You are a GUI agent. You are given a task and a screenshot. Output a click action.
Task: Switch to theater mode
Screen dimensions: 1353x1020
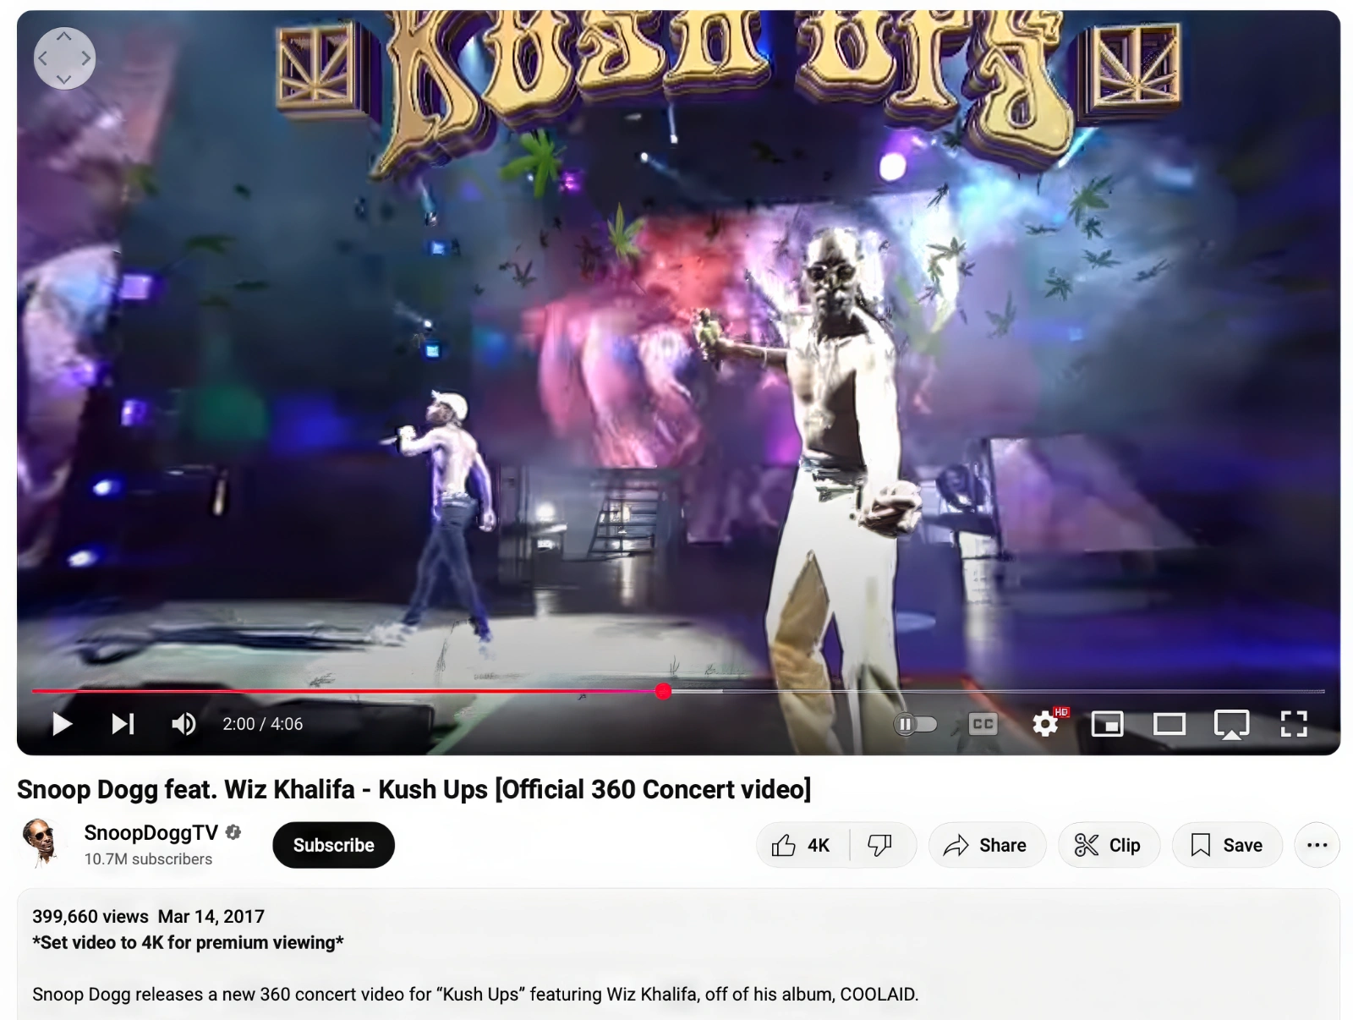click(x=1169, y=724)
